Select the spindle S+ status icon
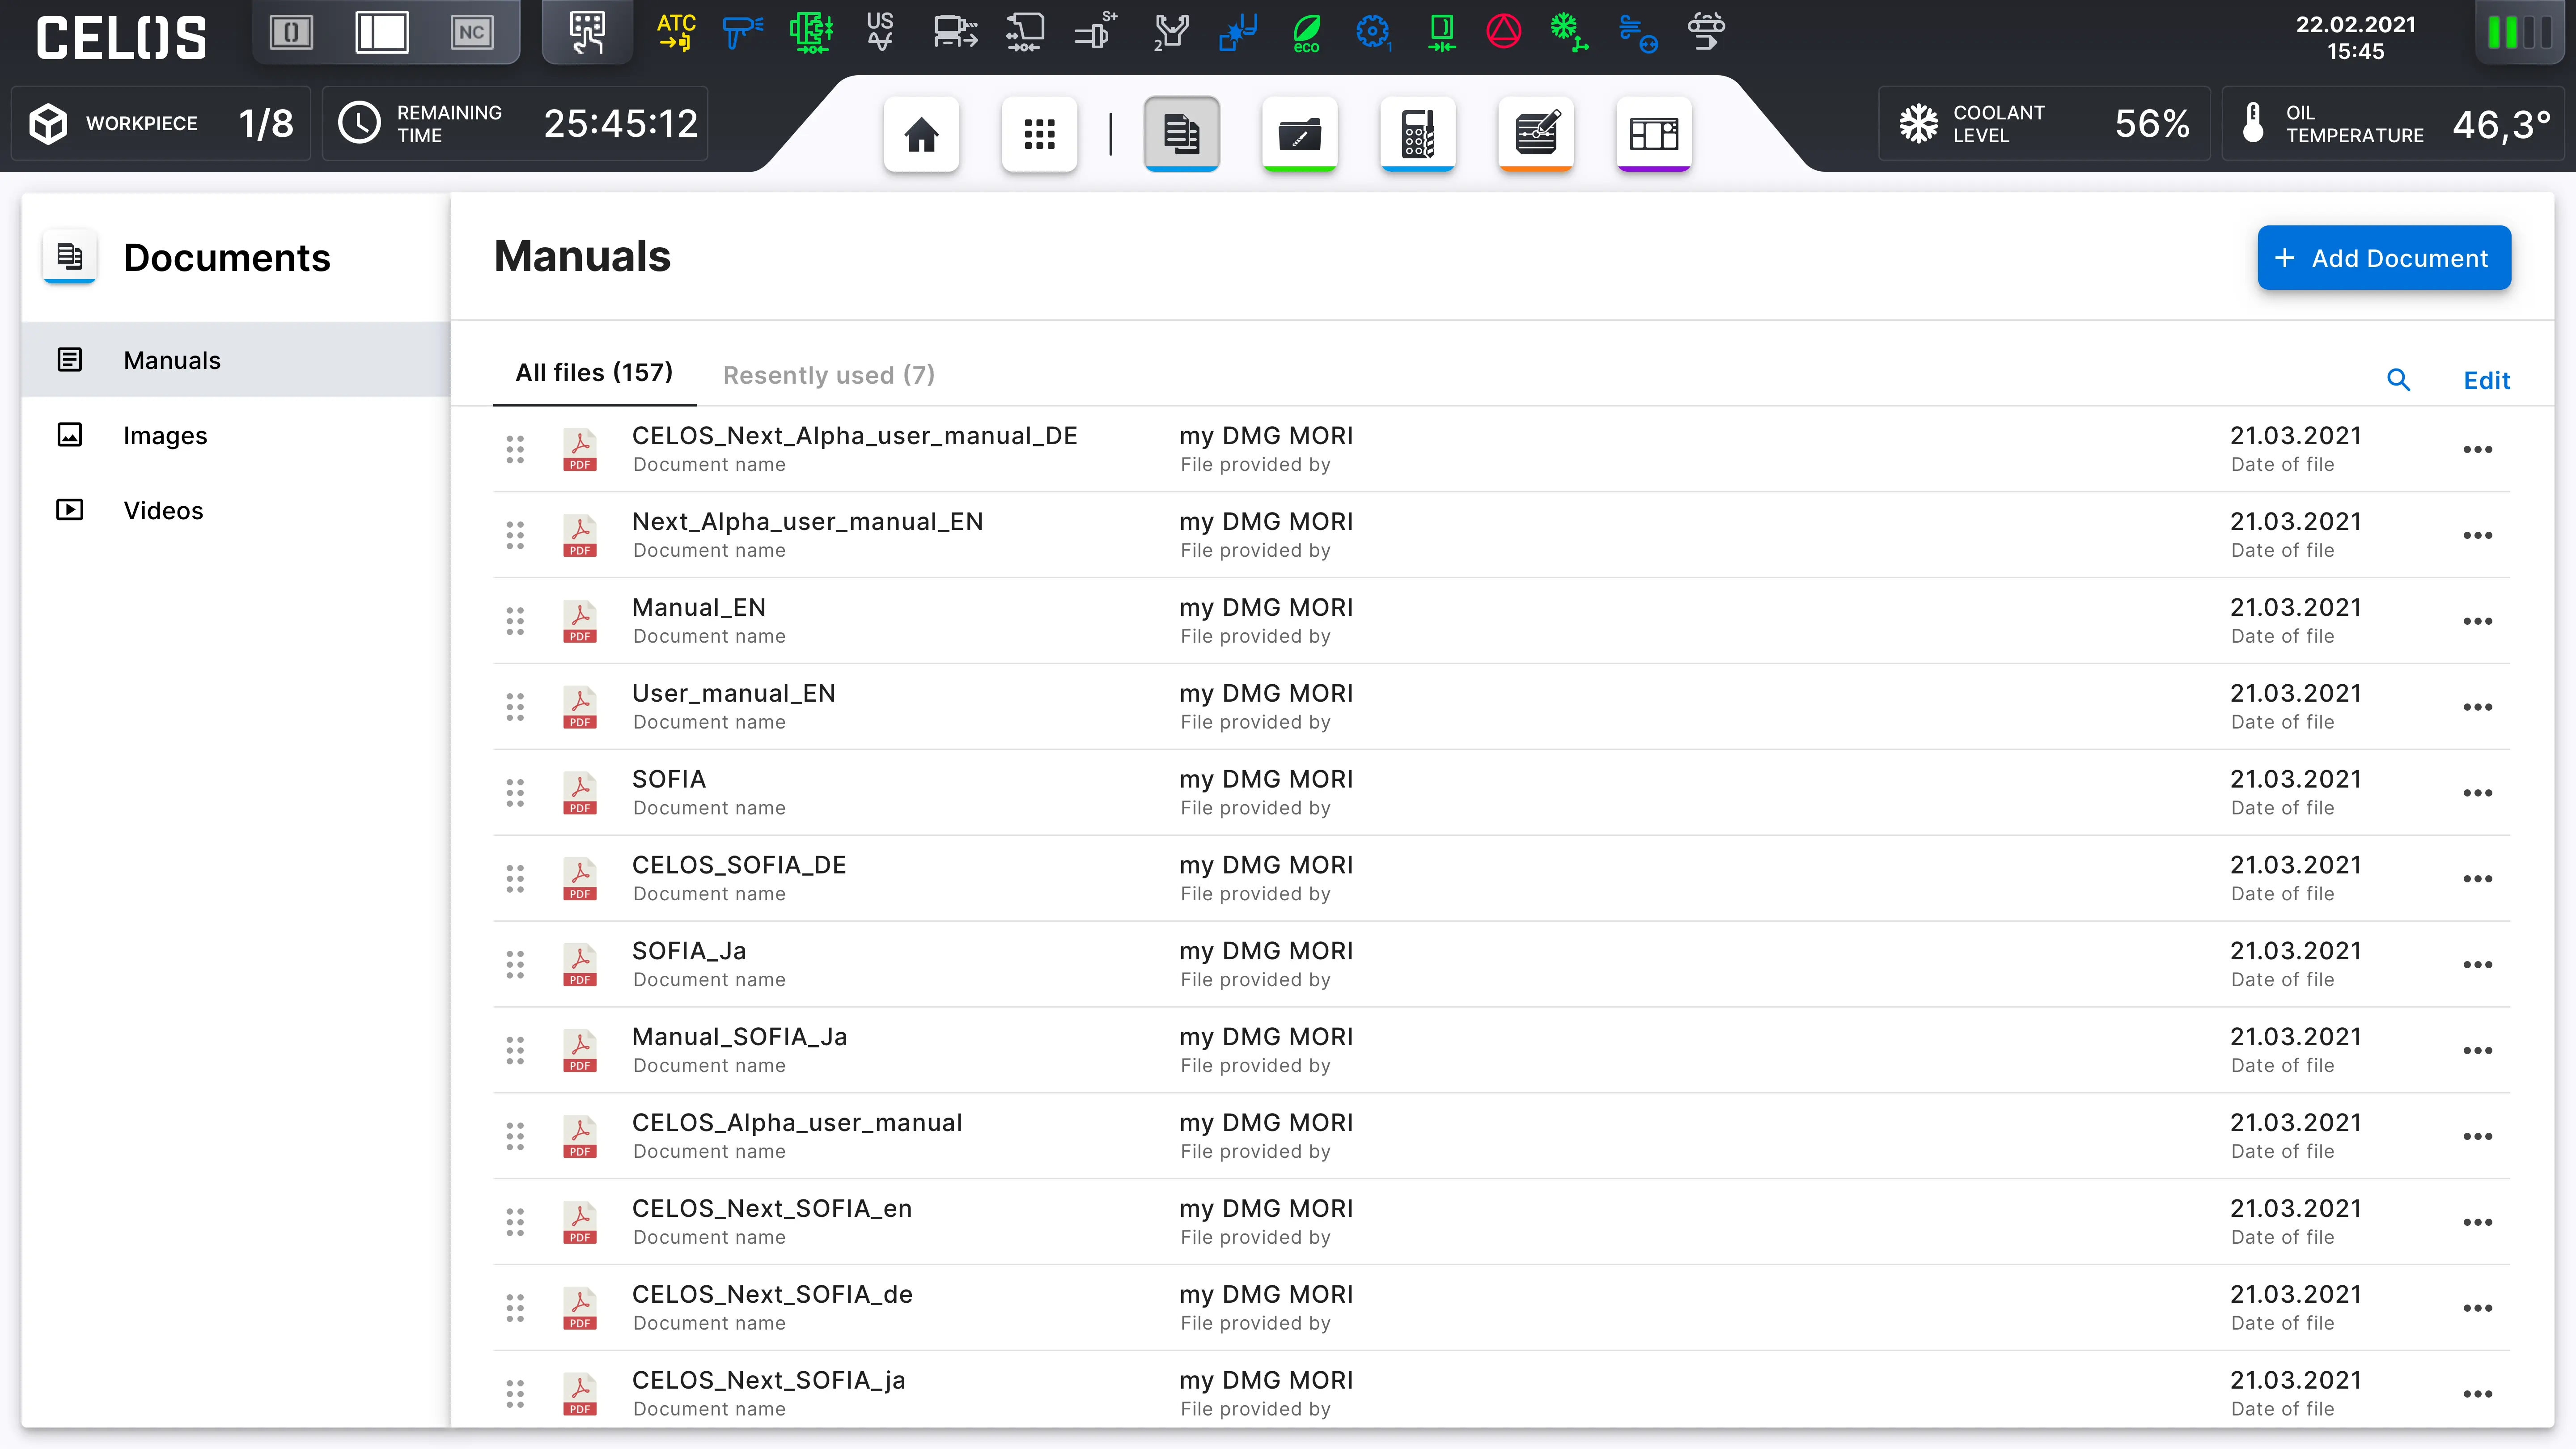 point(1096,32)
